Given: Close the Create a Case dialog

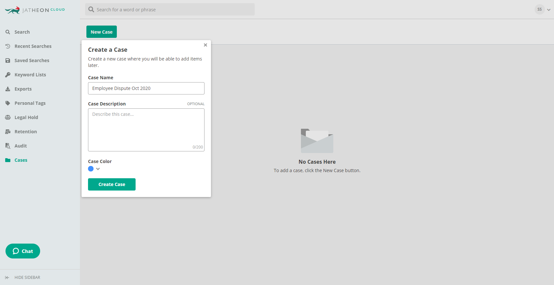Looking at the screenshot, I should (205, 45).
